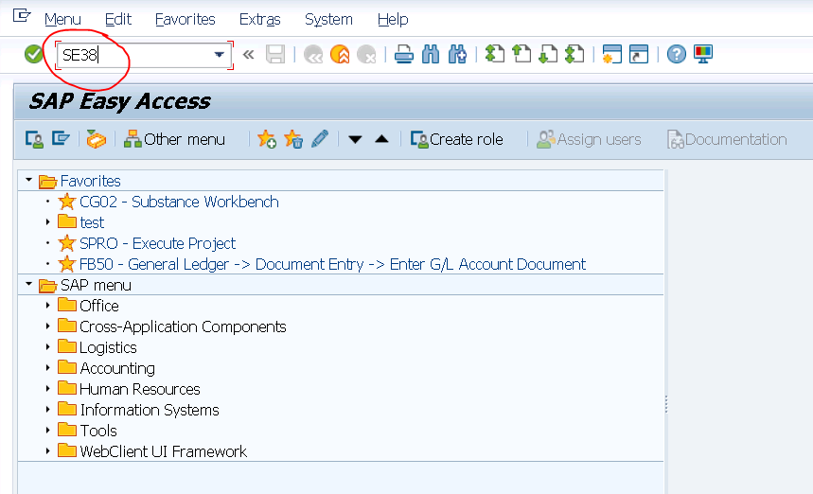Click the SAP Menu icon
Viewport: 813px width, 494px height.
(61, 139)
